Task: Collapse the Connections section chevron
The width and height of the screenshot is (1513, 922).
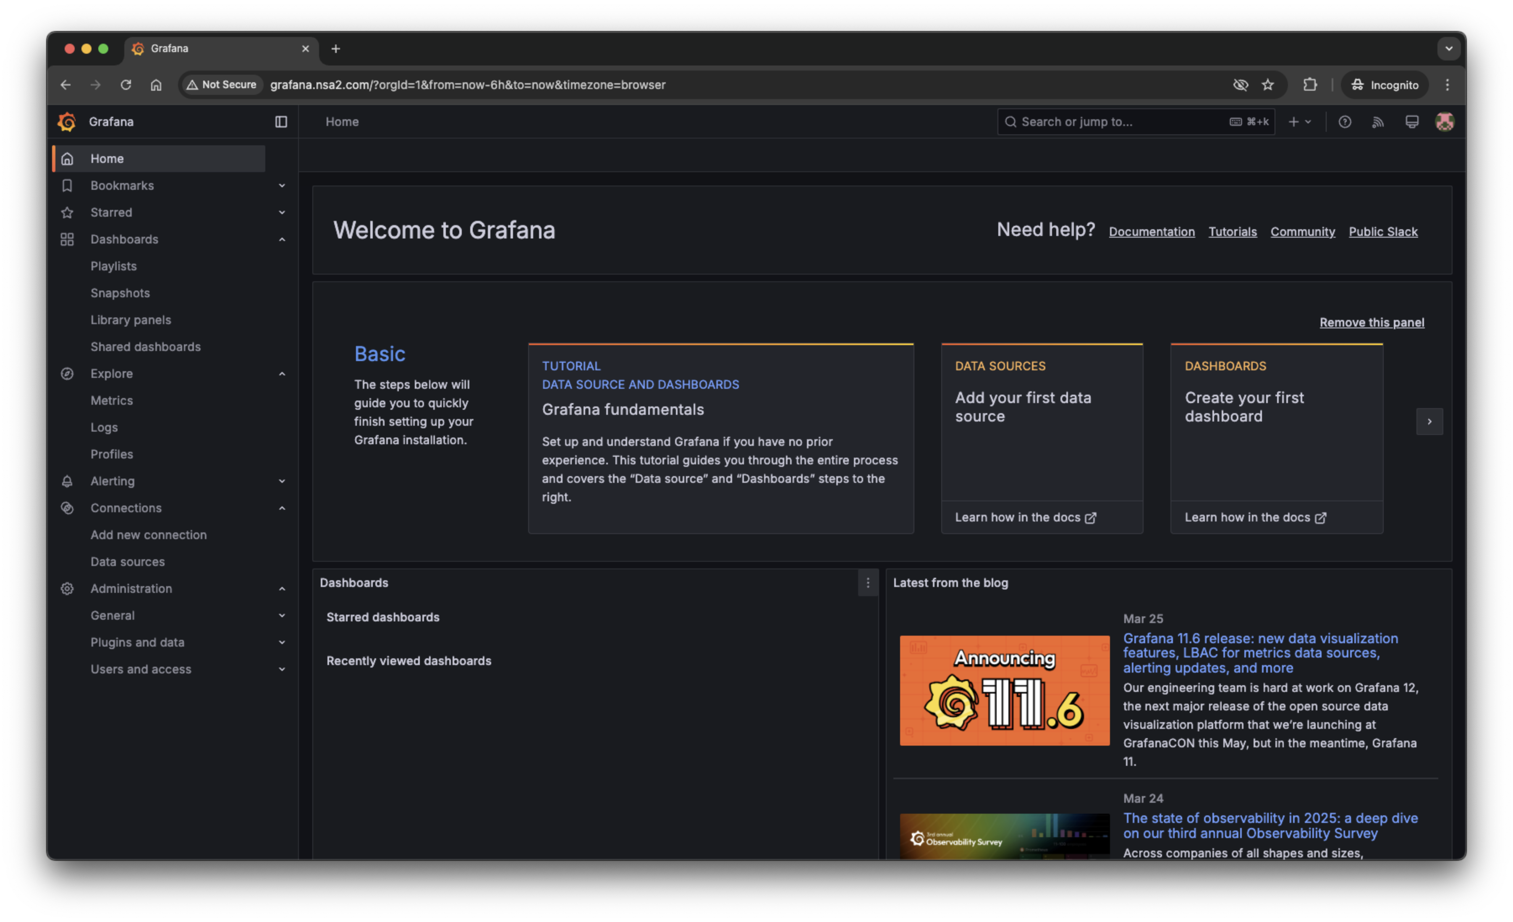Action: [x=282, y=508]
